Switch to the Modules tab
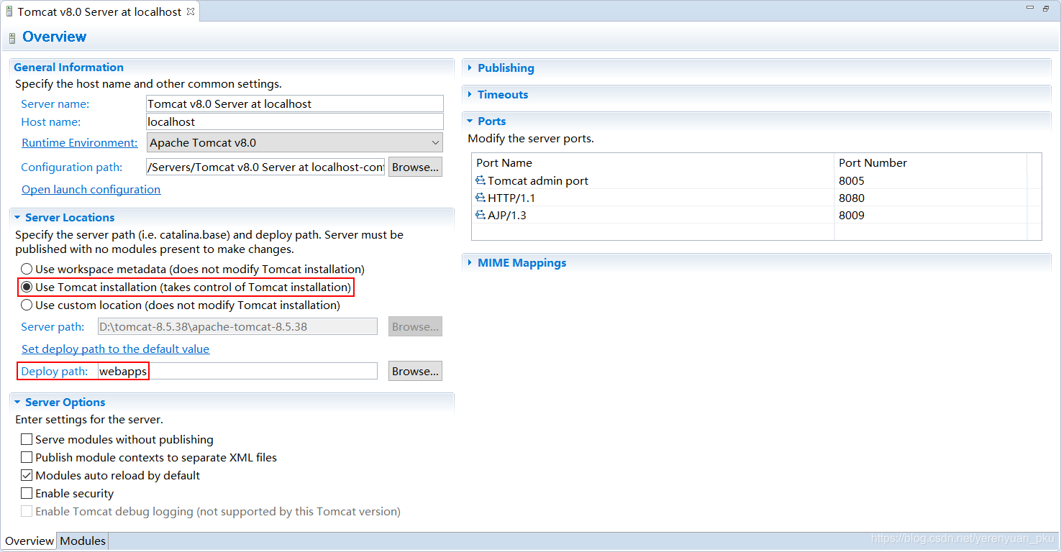This screenshot has height=552, width=1061. (x=83, y=540)
